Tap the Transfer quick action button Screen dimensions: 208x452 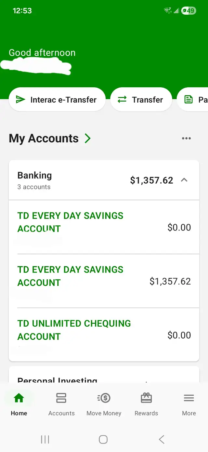point(141,99)
